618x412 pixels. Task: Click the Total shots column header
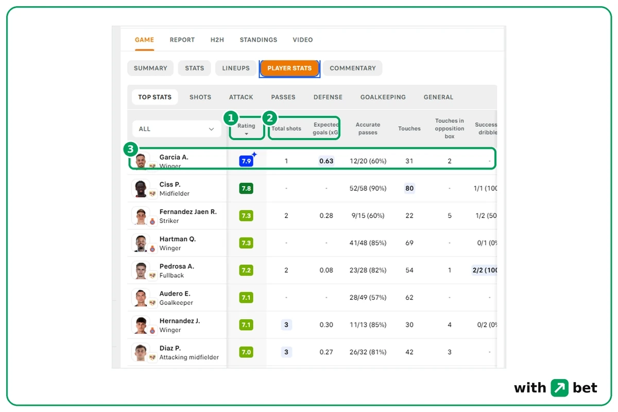[x=286, y=129]
